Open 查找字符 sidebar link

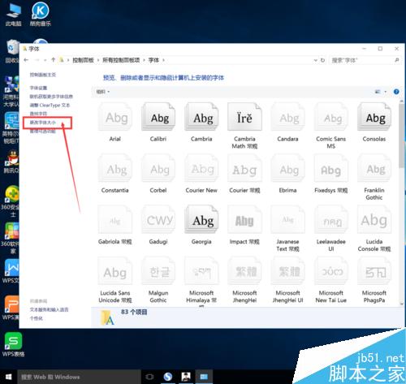pyautogui.click(x=38, y=114)
